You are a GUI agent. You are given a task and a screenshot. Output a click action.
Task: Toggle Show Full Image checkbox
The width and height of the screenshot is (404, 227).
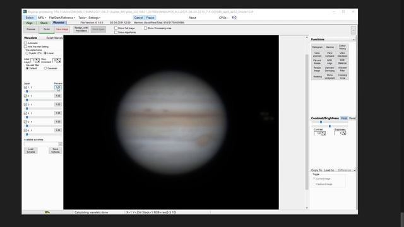pos(116,28)
